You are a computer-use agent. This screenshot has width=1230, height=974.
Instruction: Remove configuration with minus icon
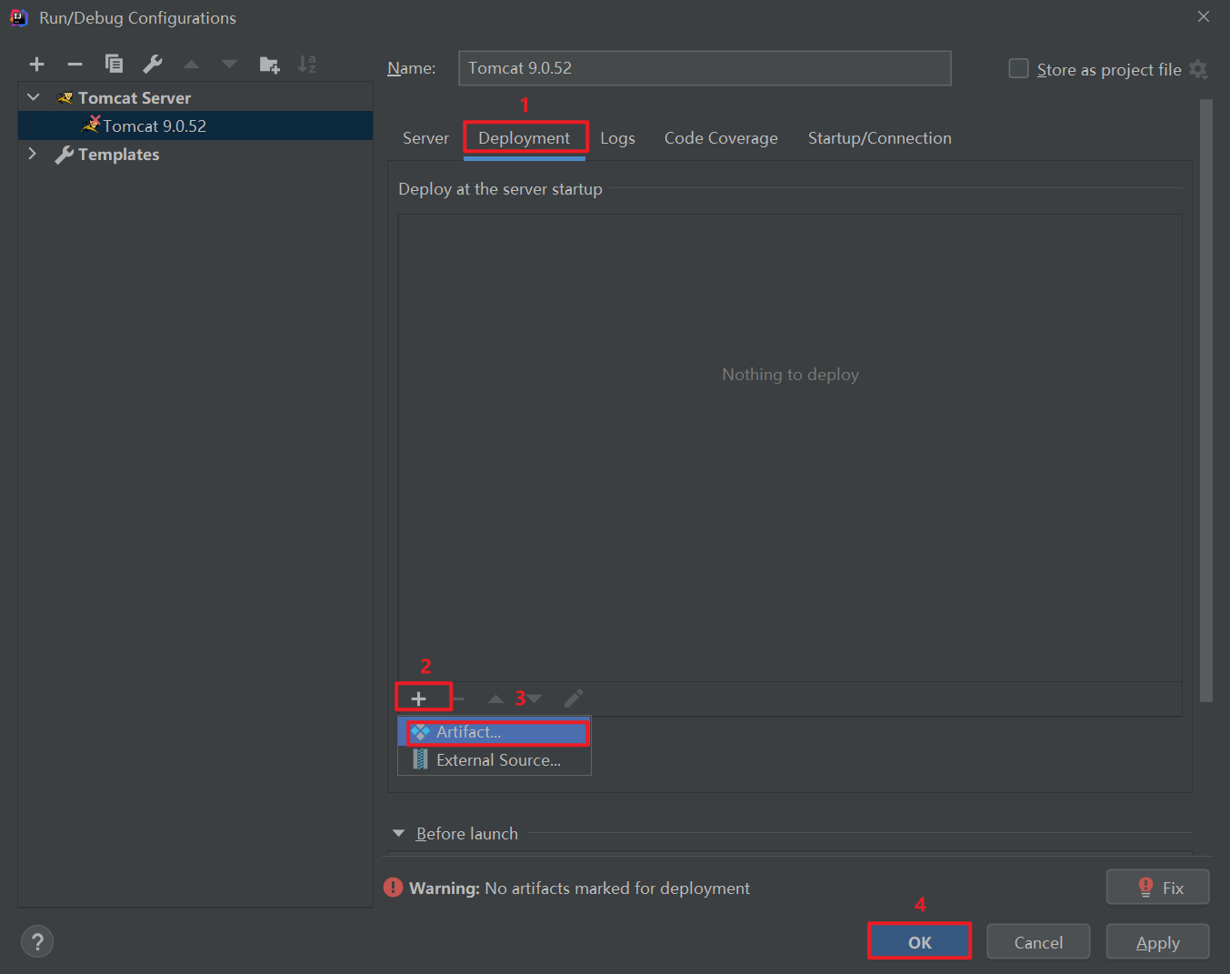click(75, 65)
